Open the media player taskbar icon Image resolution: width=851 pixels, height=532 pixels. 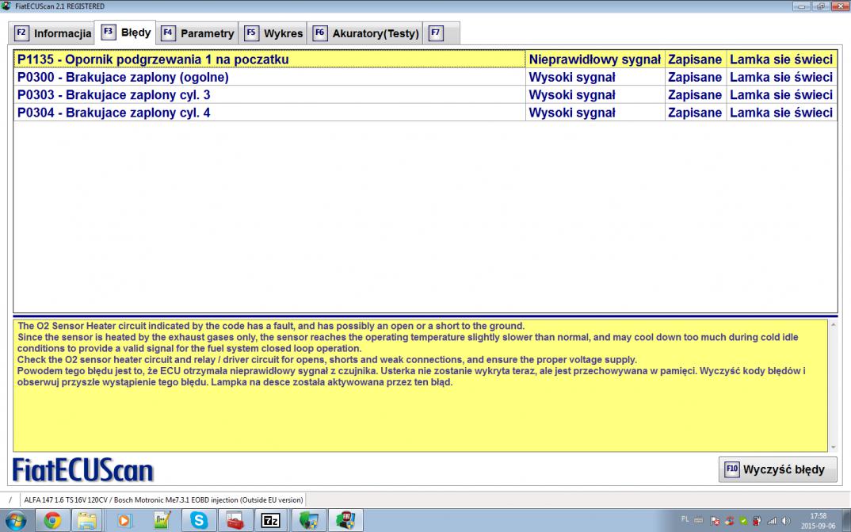[x=124, y=521]
